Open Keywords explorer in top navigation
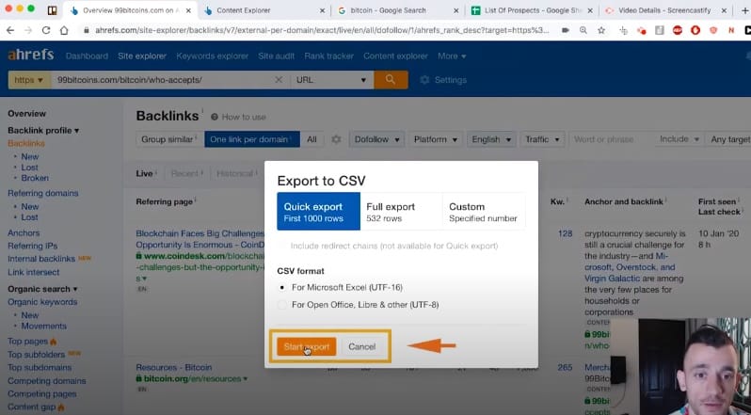The image size is (751, 415). [212, 56]
